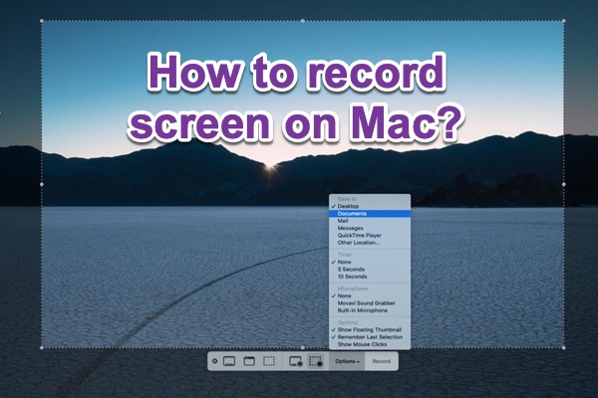Screen dimensions: 598x398
Task: Select Record Selected Portion icon
Action: click(x=317, y=360)
